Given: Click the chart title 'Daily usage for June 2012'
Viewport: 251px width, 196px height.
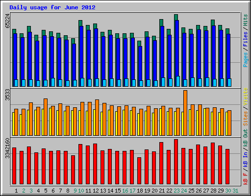Looking at the screenshot, I should click(x=52, y=7).
